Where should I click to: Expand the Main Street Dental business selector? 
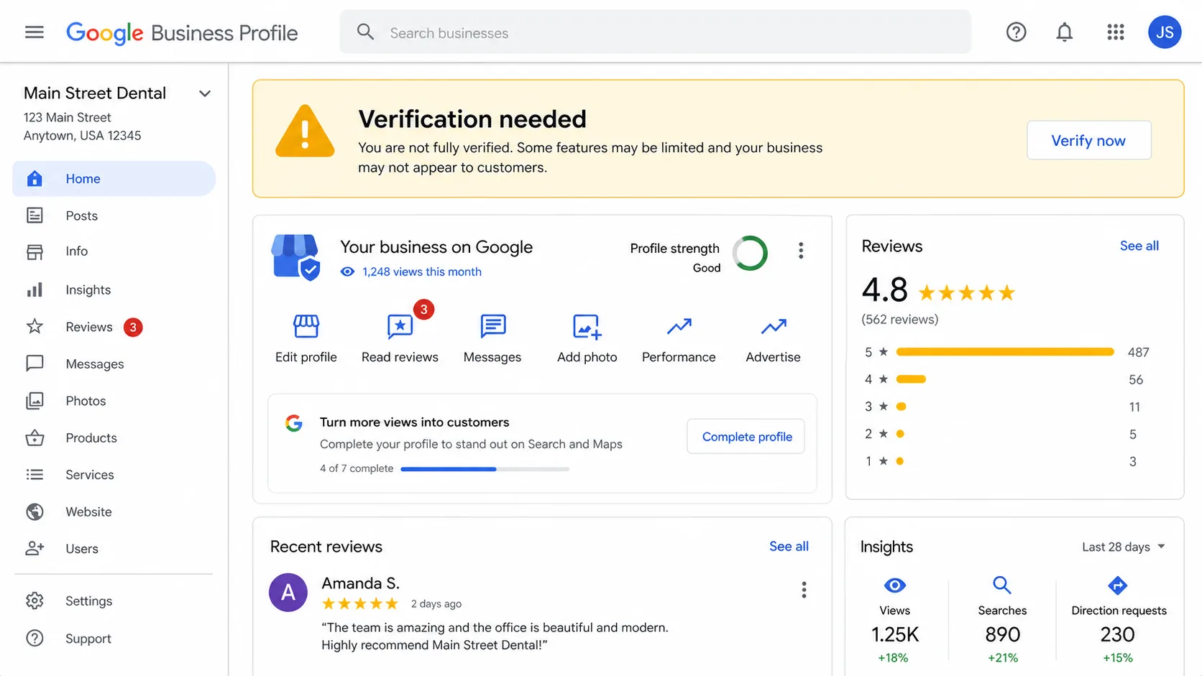tap(205, 94)
